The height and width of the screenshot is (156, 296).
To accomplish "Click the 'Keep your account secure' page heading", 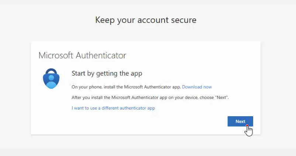I will 146,20.
